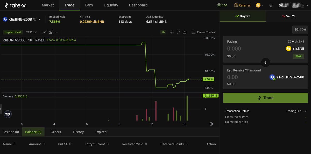Select the Sell YT tab
Image resolution: width=311 pixels, height=154 pixels.
pyautogui.click(x=288, y=16)
